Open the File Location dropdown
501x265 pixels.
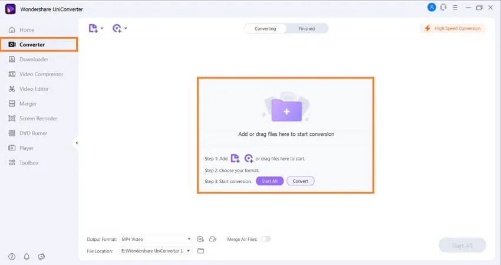click(x=156, y=251)
